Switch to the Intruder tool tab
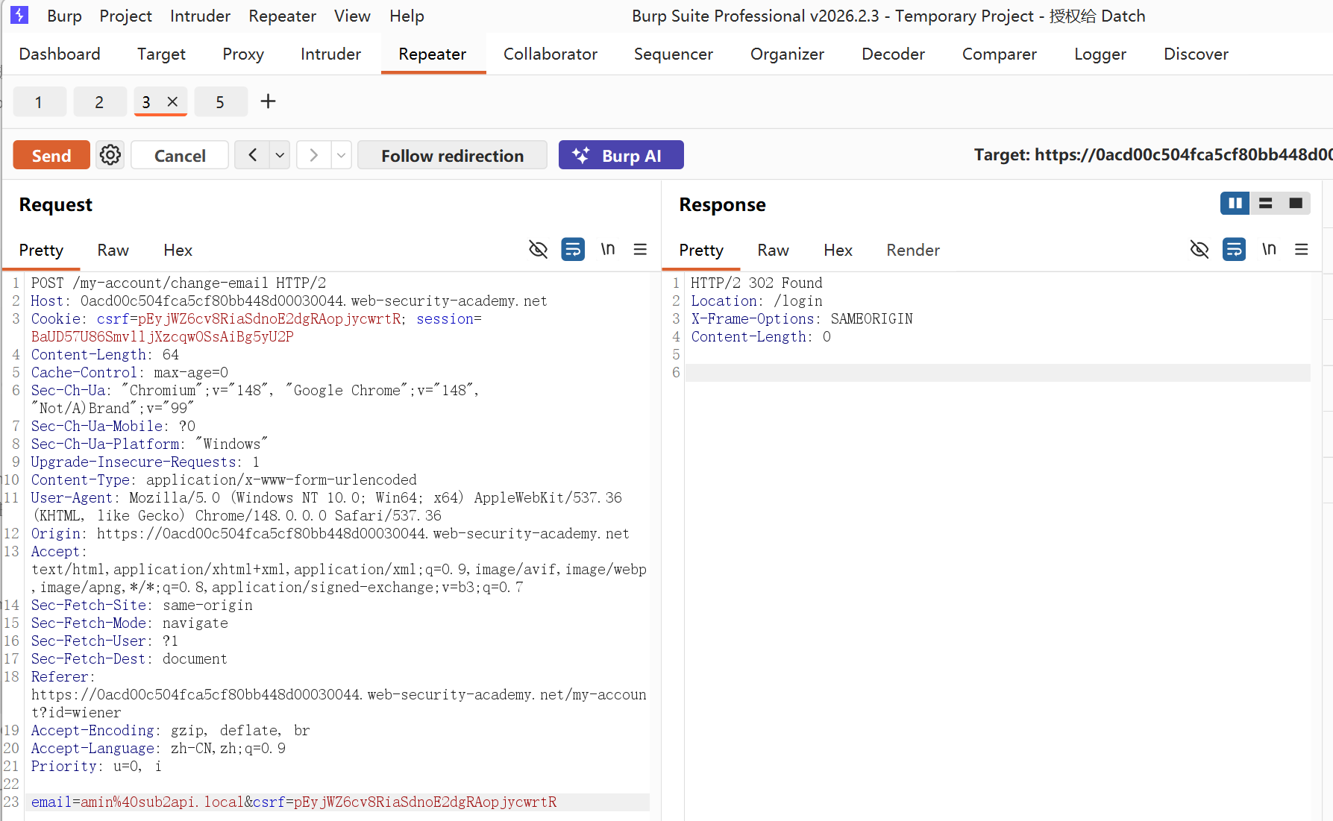This screenshot has height=821, width=1333. point(330,54)
